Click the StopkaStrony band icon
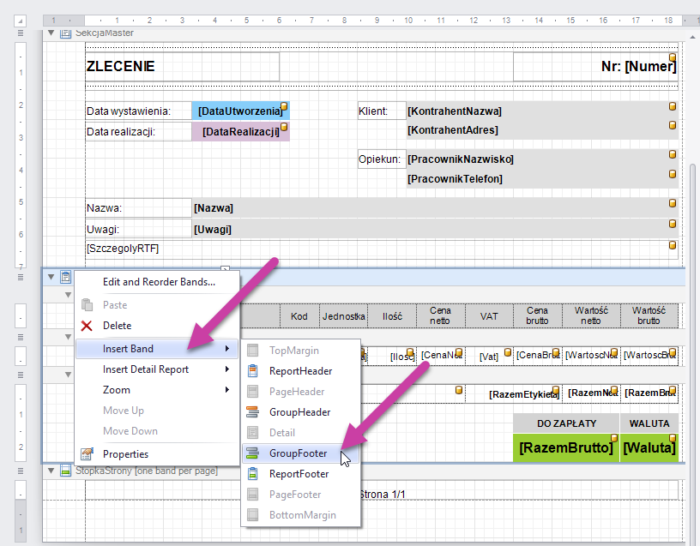This screenshot has height=546, width=700. [x=66, y=471]
